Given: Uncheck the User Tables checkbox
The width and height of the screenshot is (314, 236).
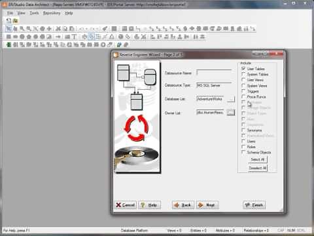Looking at the screenshot, I should tap(243, 68).
